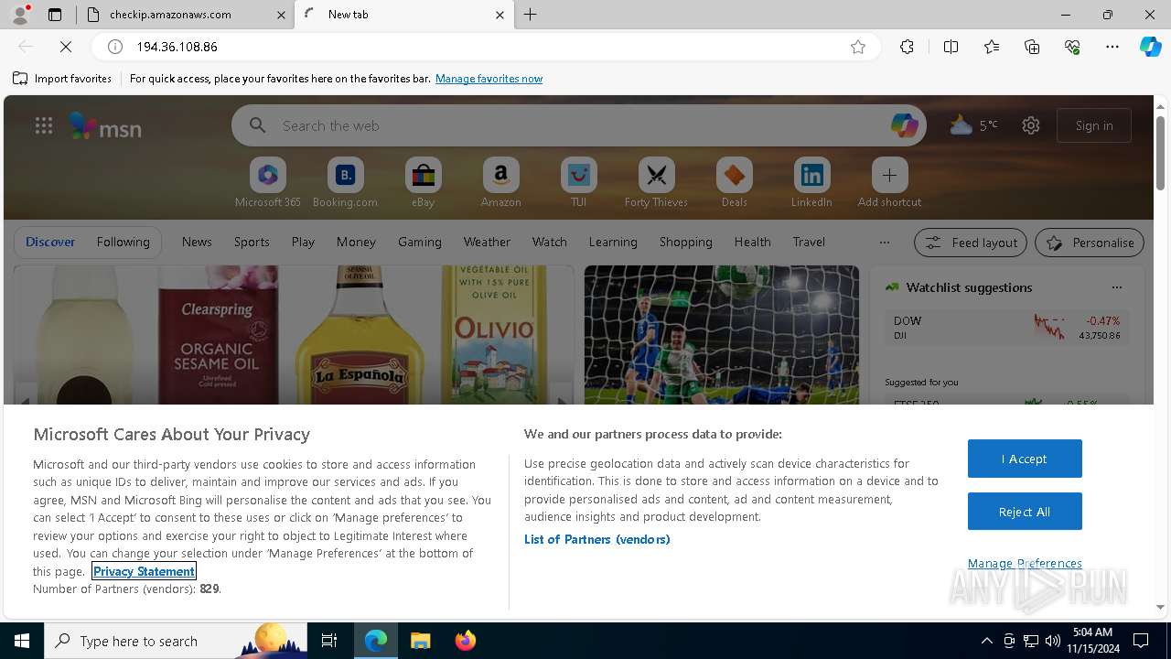
Task: Open Windows Start menu
Action: [x=22, y=641]
